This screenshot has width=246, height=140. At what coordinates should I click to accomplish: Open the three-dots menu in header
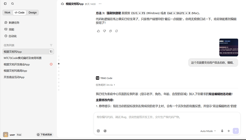(x=100, y=4)
